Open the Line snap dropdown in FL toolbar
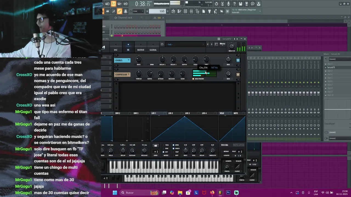This screenshot has height=197, width=351. [139, 11]
